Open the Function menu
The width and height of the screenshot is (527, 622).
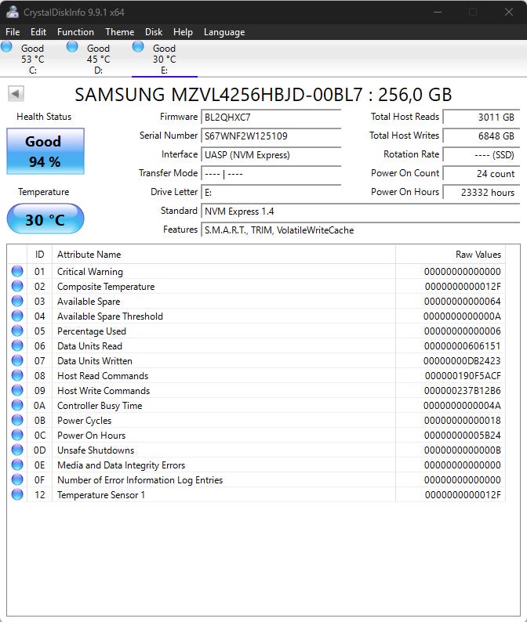[75, 32]
